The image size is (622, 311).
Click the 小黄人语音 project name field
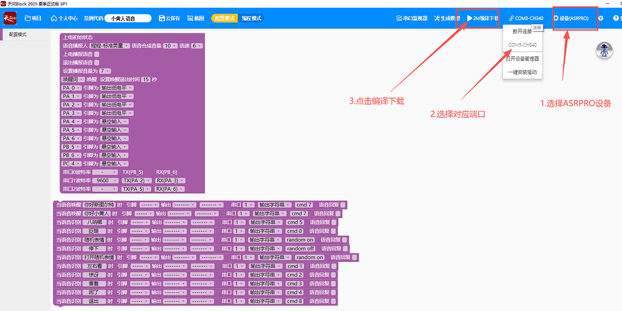[128, 19]
